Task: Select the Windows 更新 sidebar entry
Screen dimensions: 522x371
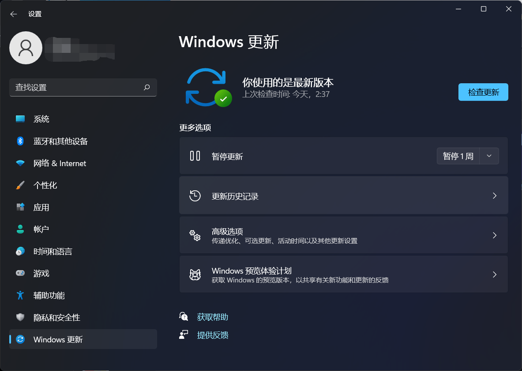Action: (x=57, y=339)
